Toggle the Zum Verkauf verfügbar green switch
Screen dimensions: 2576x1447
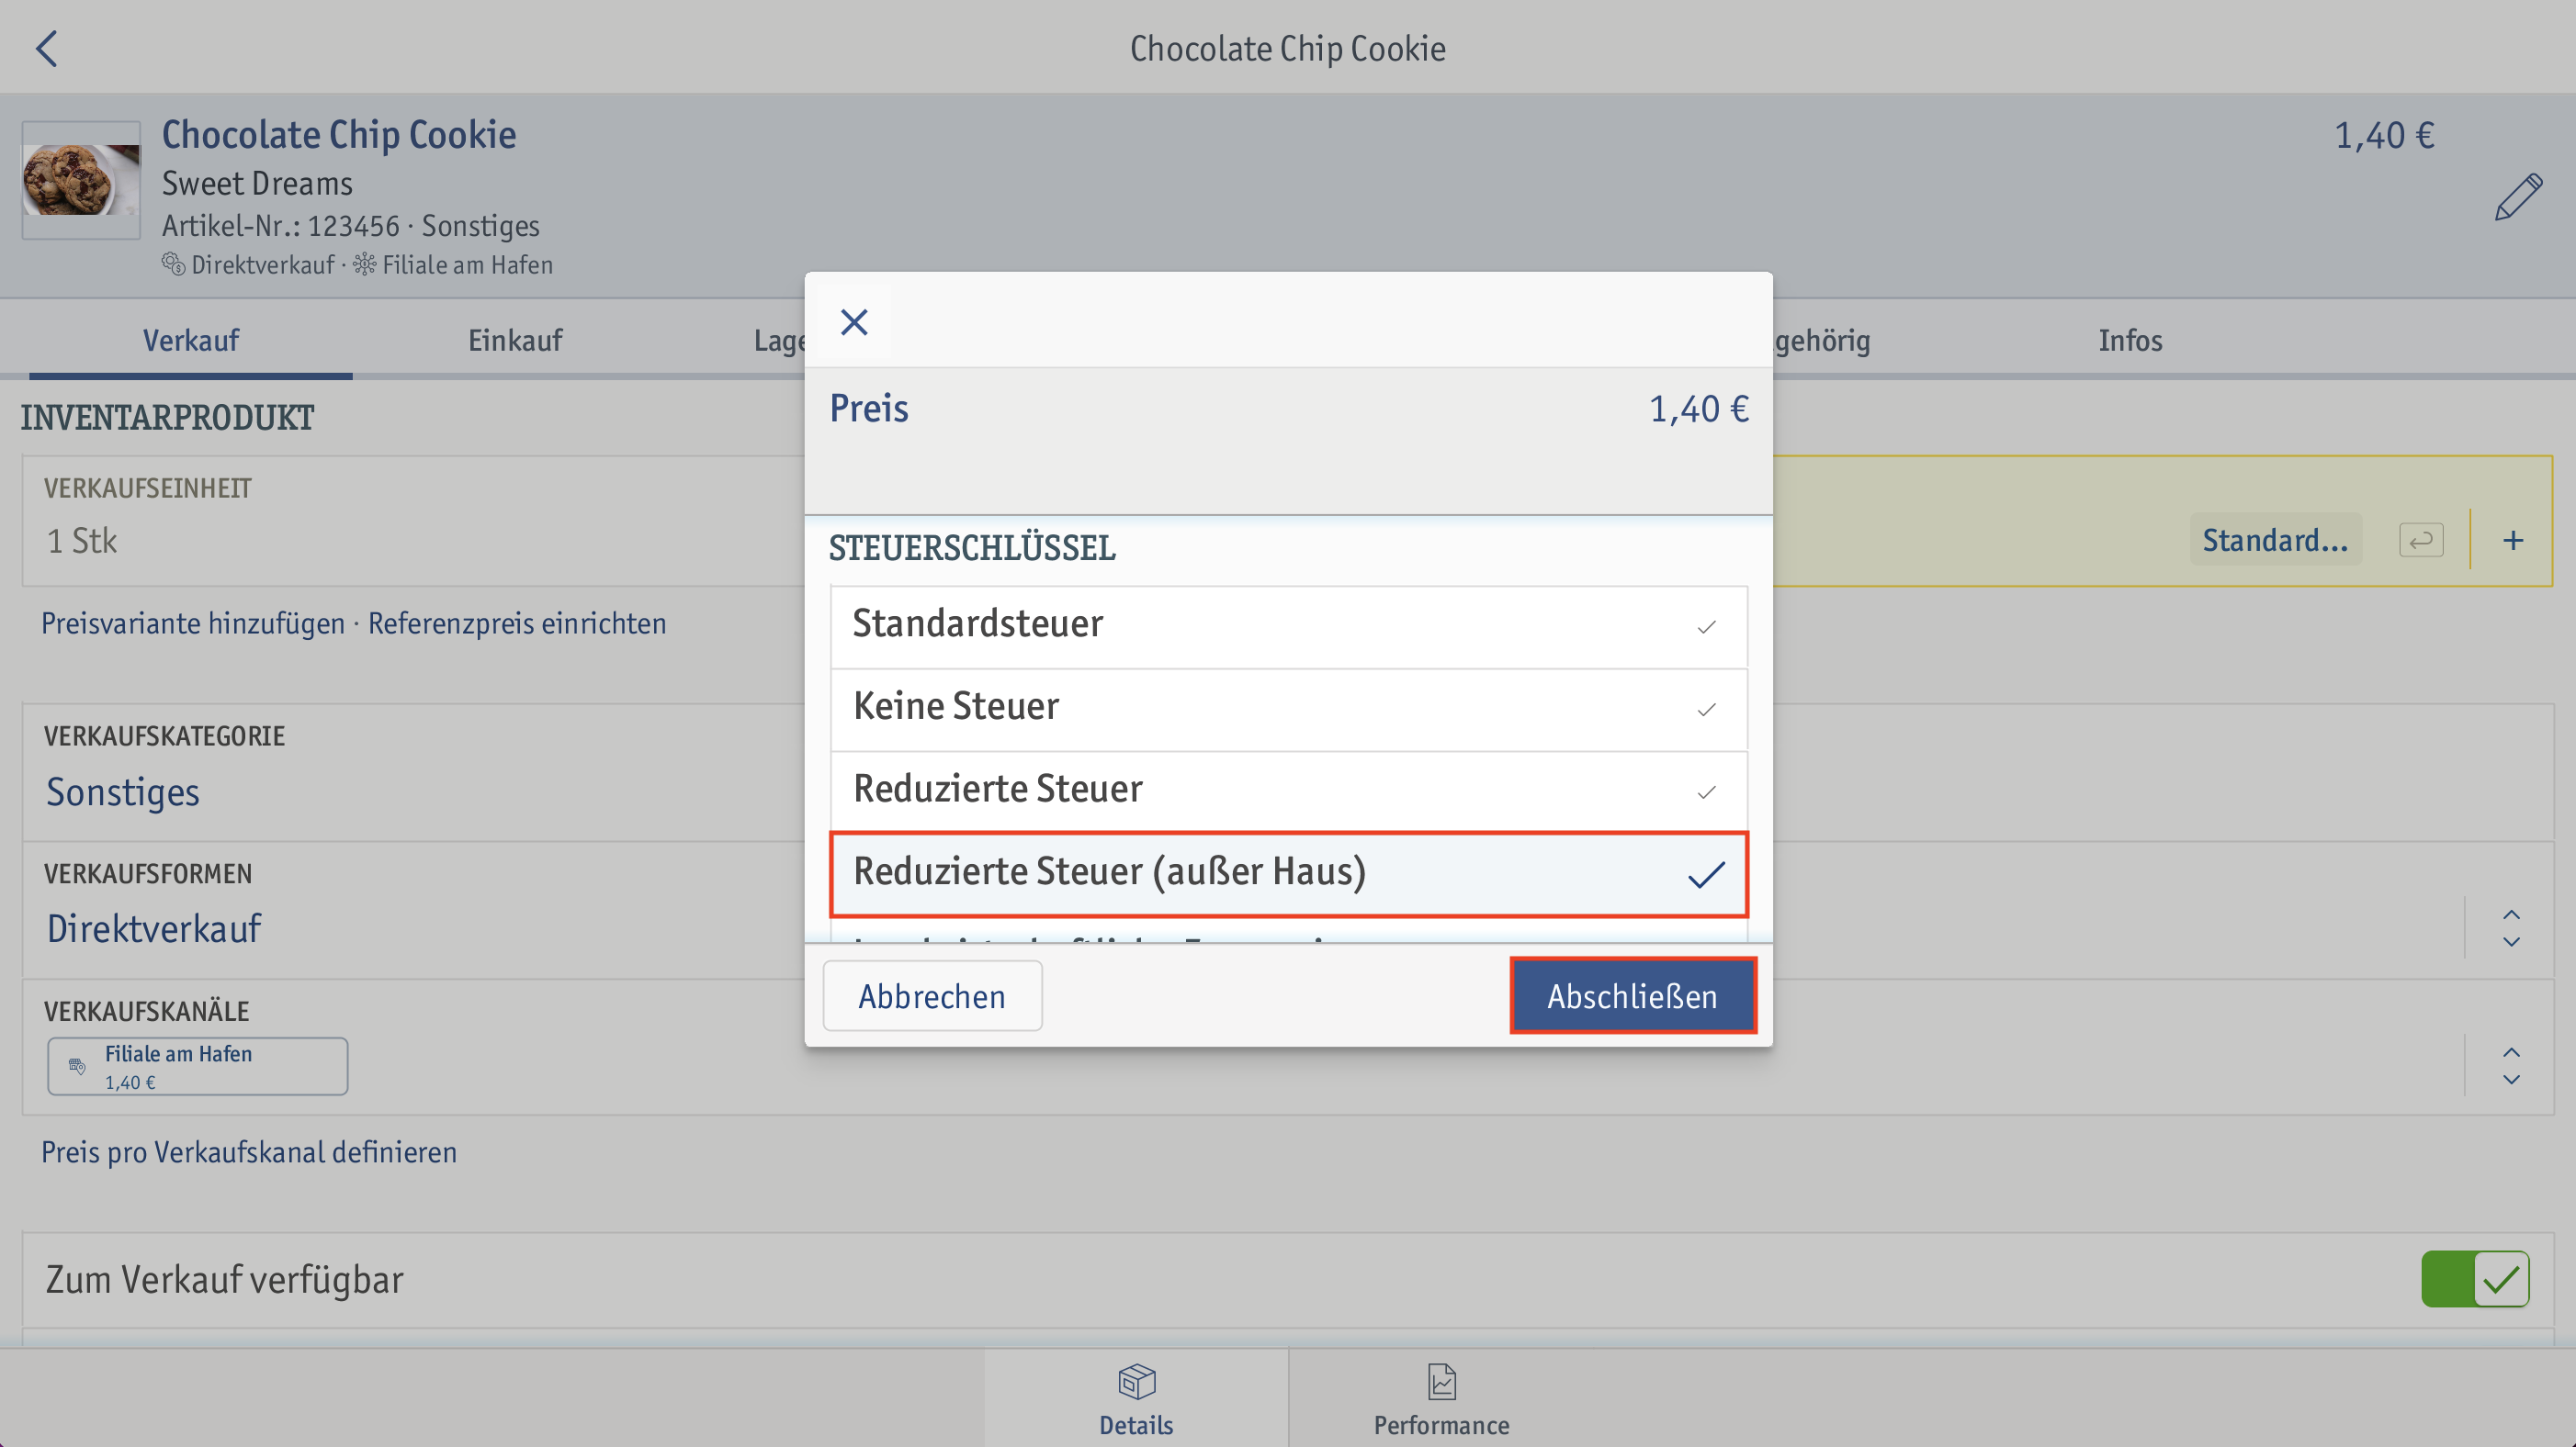click(x=2475, y=1279)
